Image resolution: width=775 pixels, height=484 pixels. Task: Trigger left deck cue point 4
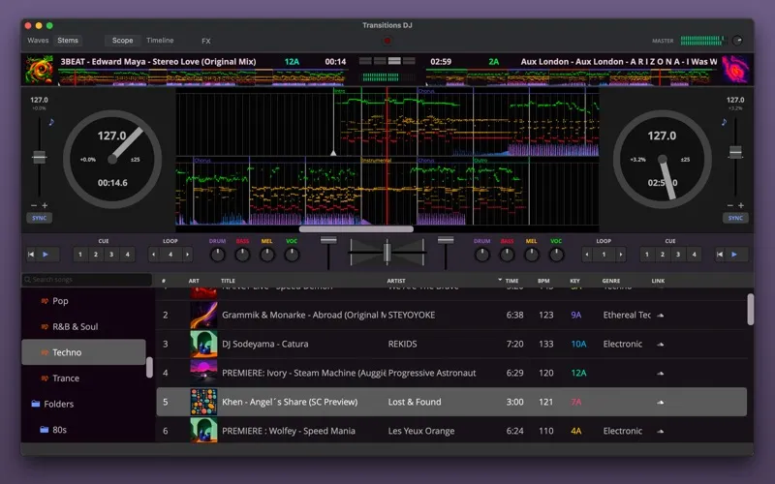pos(127,255)
